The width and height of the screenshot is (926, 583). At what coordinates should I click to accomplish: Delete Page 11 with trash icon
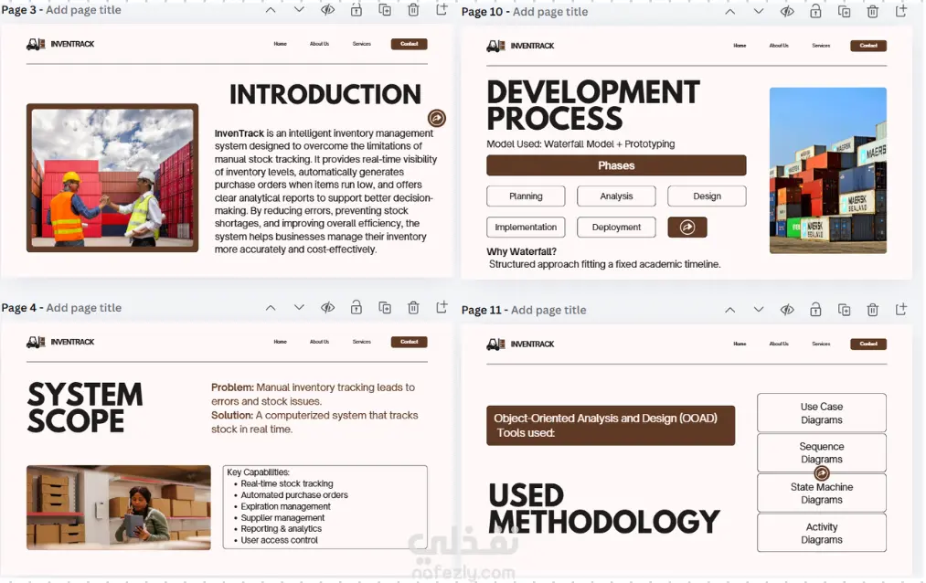pos(873,310)
